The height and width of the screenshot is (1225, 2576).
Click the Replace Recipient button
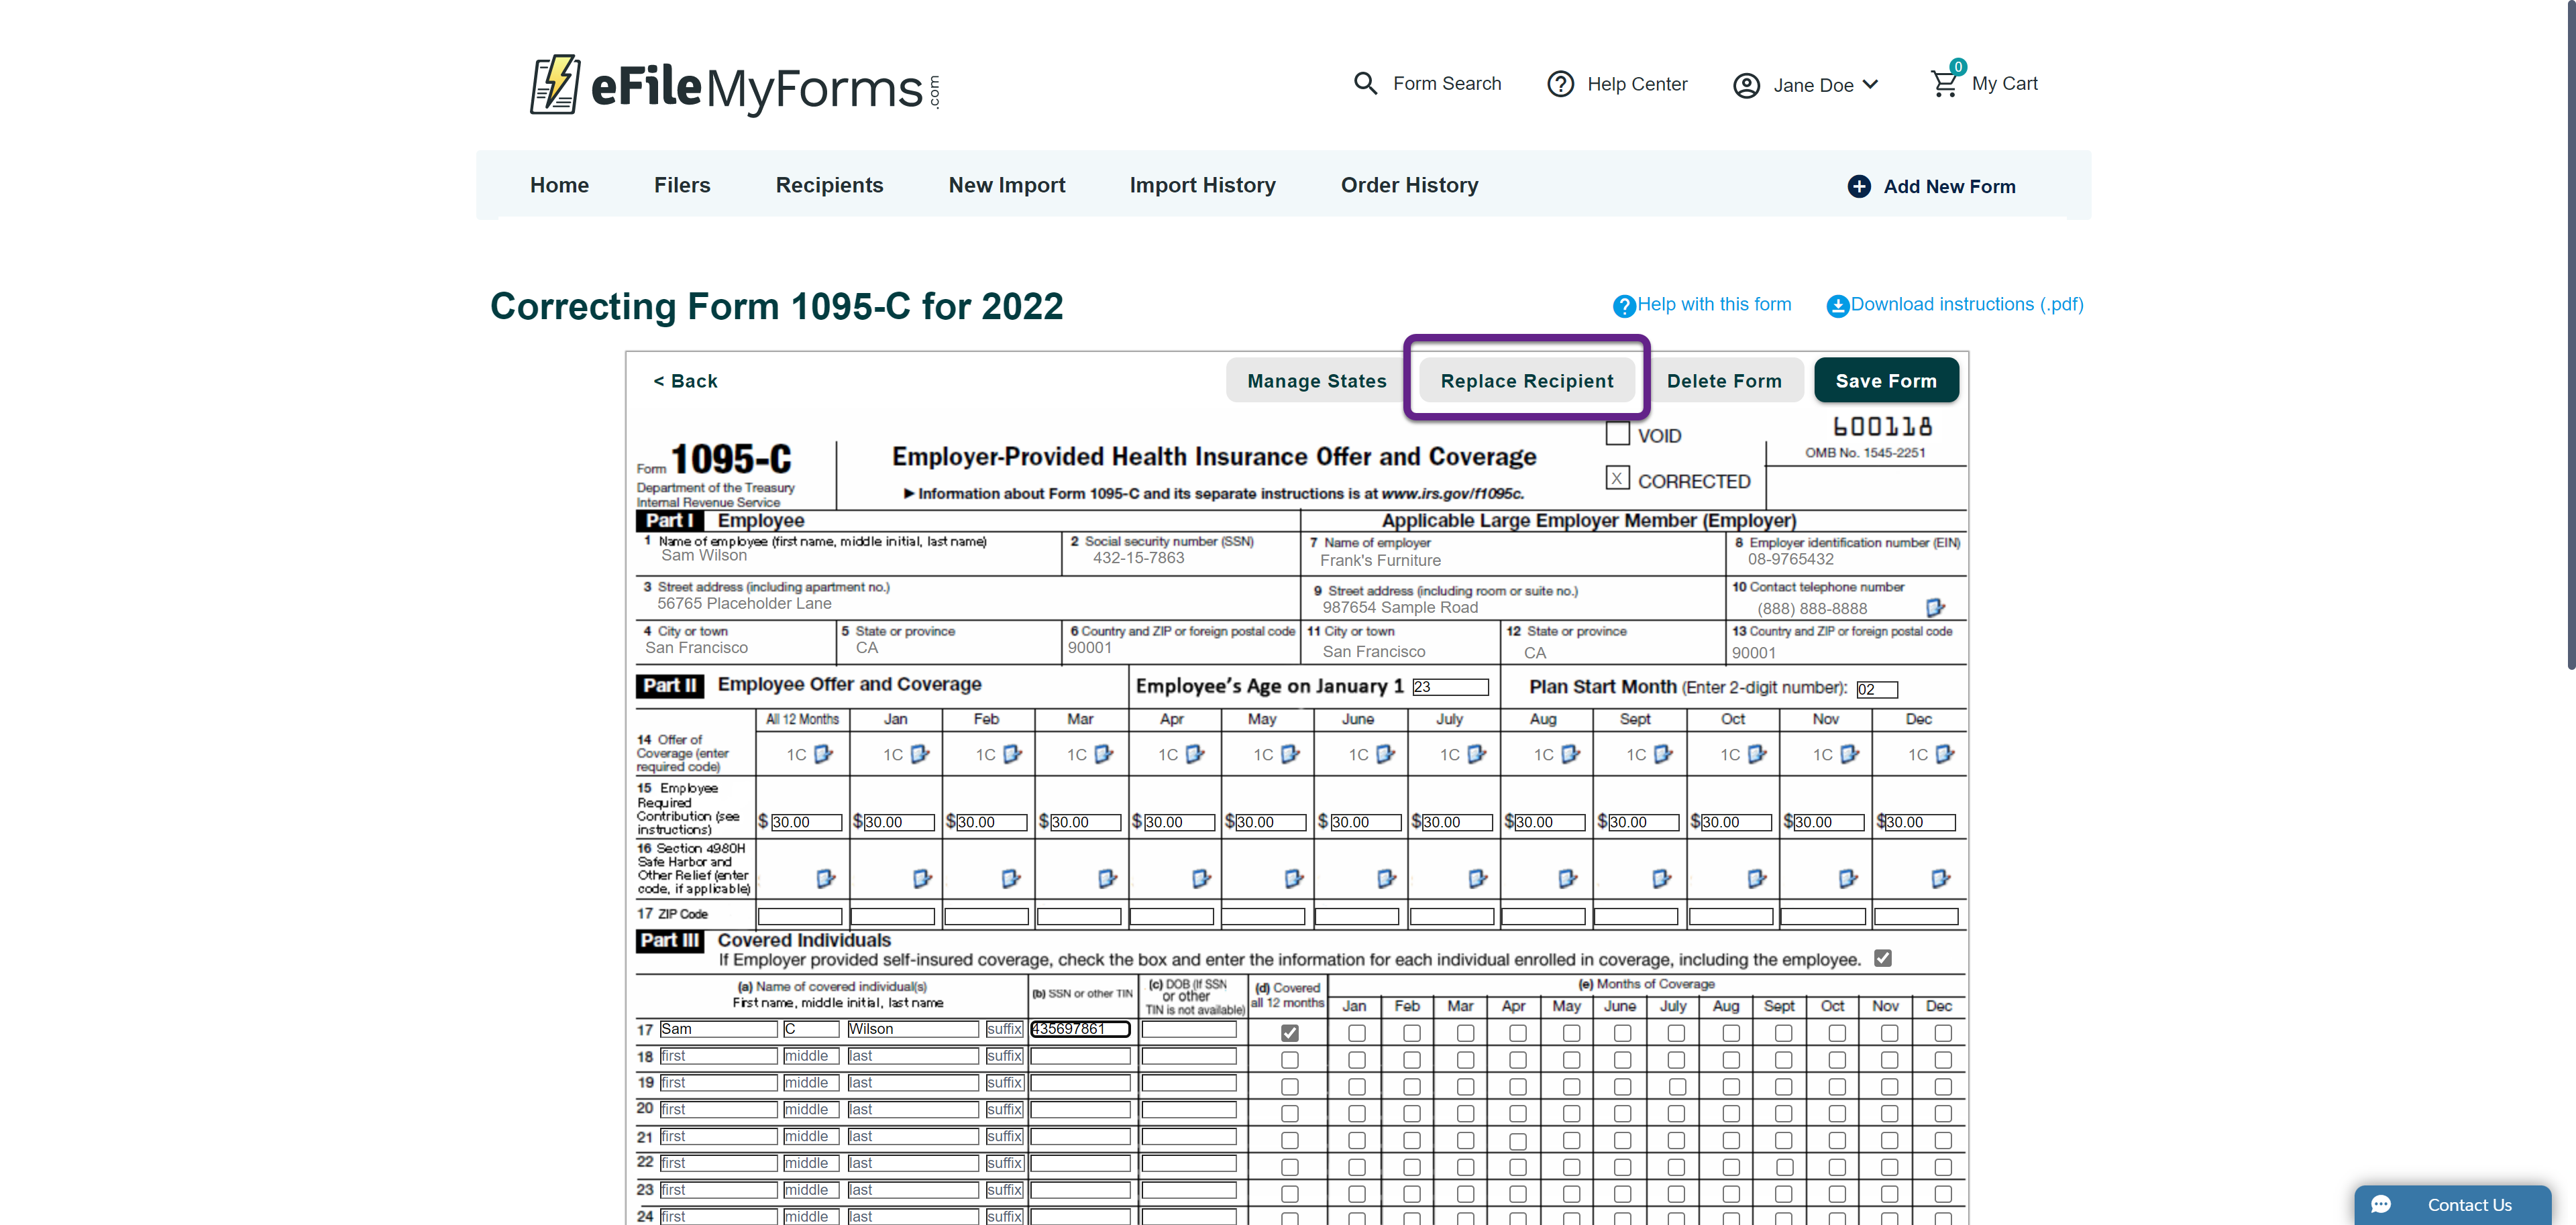1526,381
